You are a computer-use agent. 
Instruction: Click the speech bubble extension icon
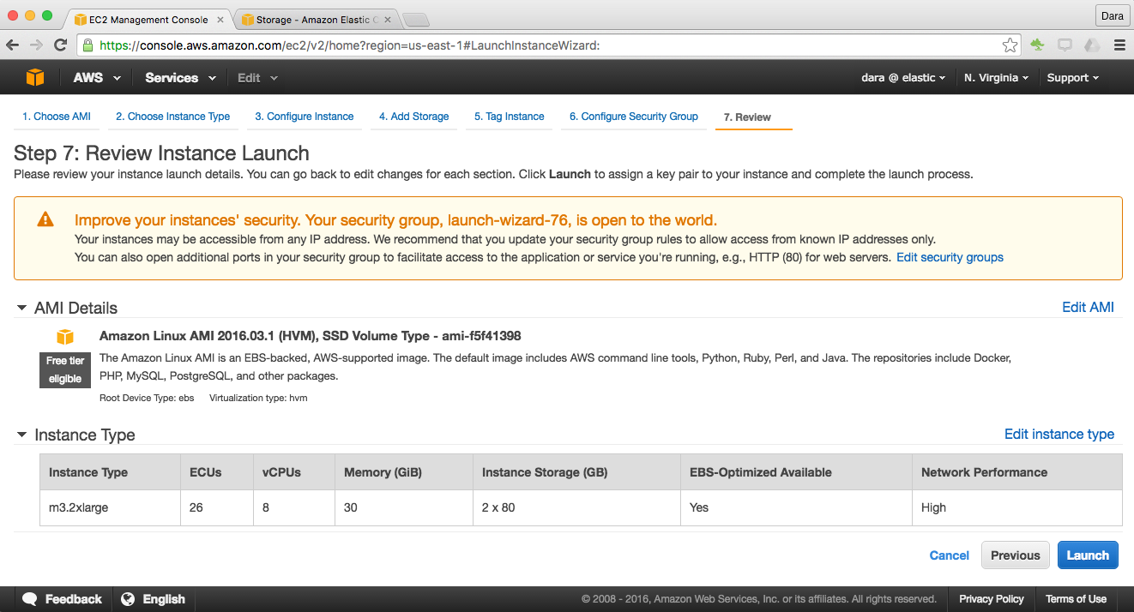(1065, 45)
